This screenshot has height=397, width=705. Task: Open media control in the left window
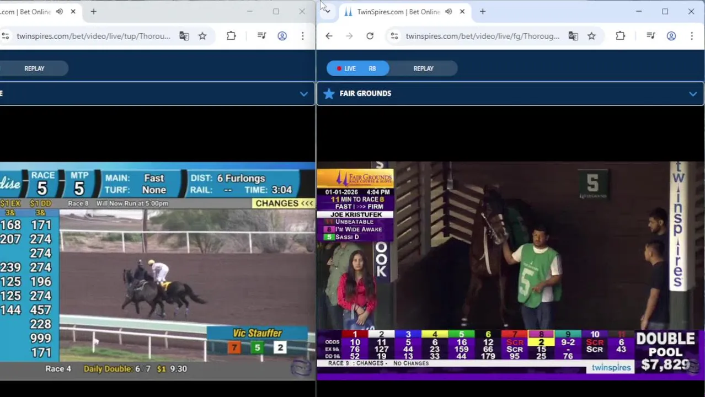[261, 36]
